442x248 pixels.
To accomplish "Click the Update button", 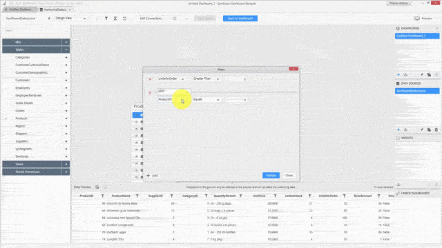I will point(271,176).
